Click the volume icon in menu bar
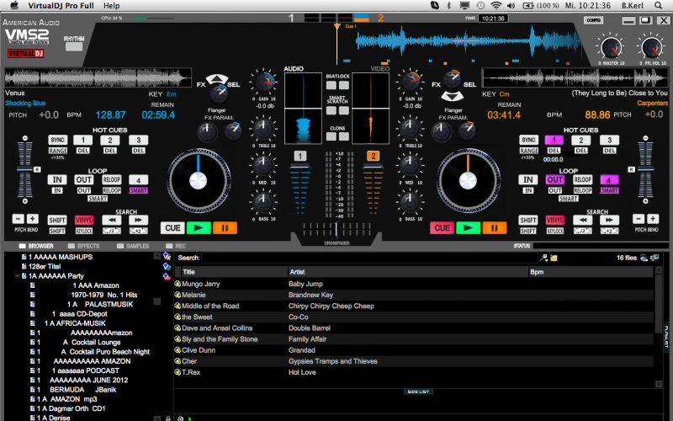The width and height of the screenshot is (673, 421). tap(511, 6)
